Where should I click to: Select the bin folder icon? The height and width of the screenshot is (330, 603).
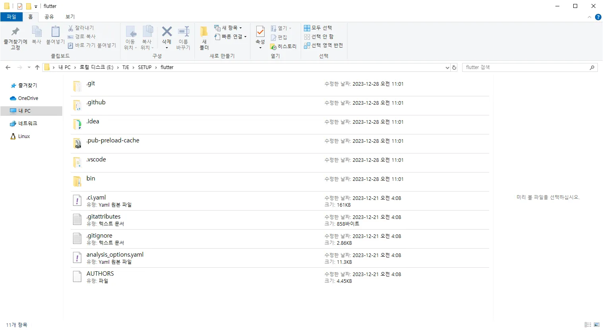(77, 182)
